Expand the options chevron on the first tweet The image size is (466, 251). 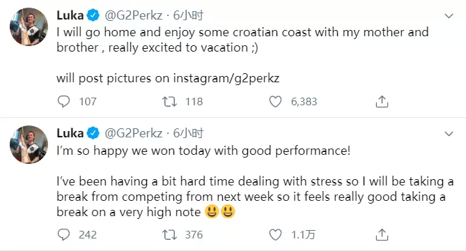coord(449,16)
